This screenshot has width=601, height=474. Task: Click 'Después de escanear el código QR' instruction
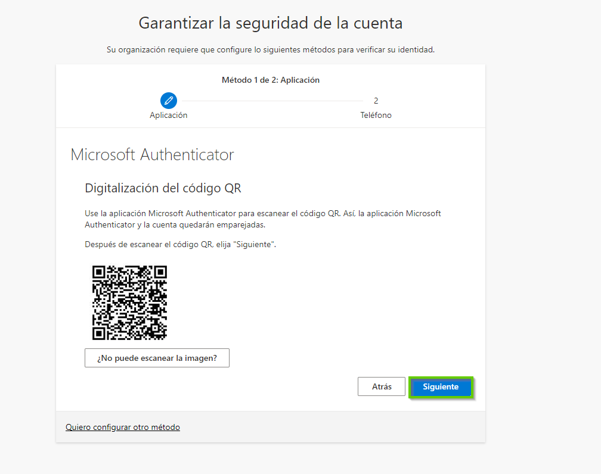180,244
